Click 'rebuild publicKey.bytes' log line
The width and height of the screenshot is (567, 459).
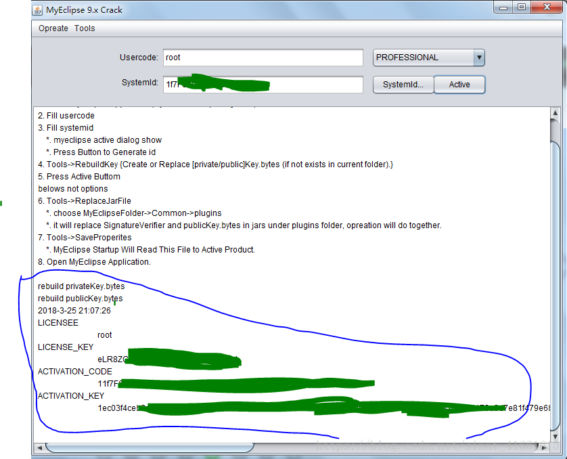click(81, 299)
